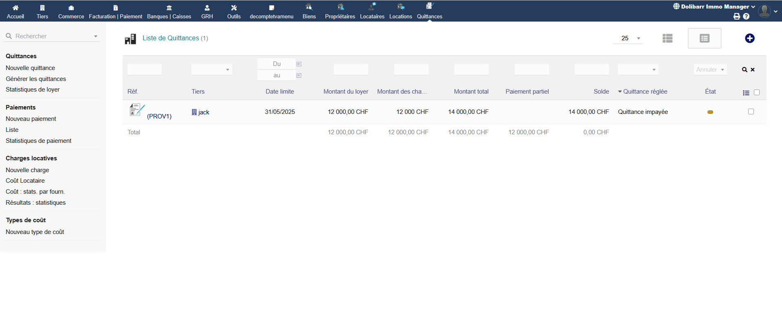Go to Propriétaires menu

(x=340, y=11)
